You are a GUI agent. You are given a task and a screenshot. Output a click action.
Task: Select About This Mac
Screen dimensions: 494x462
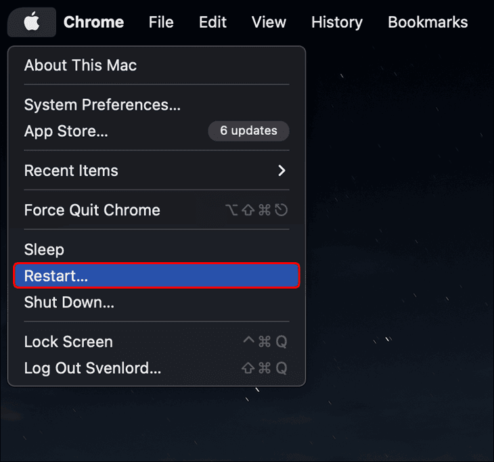tap(81, 66)
